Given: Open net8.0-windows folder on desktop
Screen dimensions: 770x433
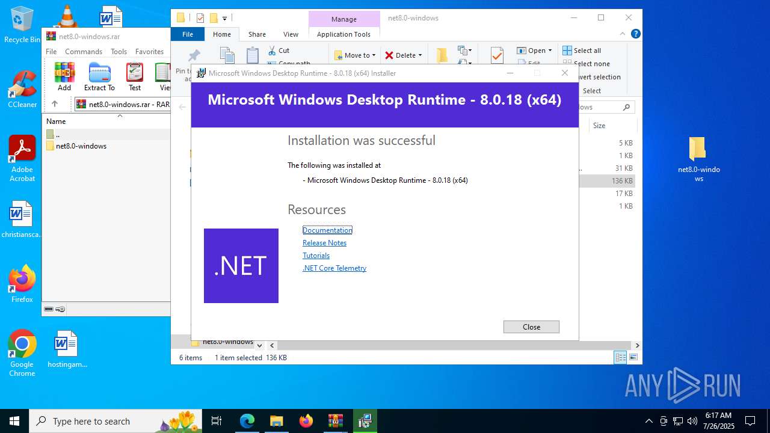Looking at the screenshot, I should (698, 159).
